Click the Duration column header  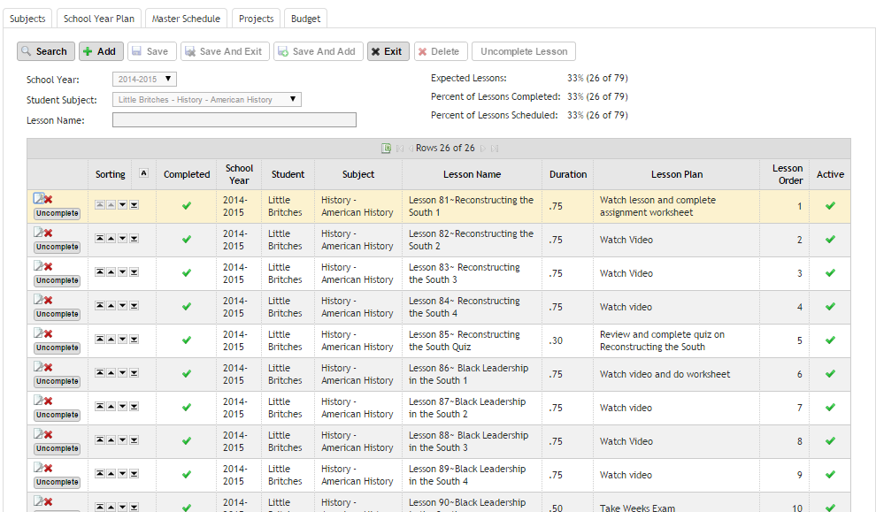click(567, 174)
